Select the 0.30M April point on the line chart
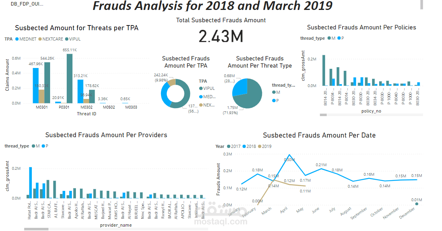 (289, 155)
